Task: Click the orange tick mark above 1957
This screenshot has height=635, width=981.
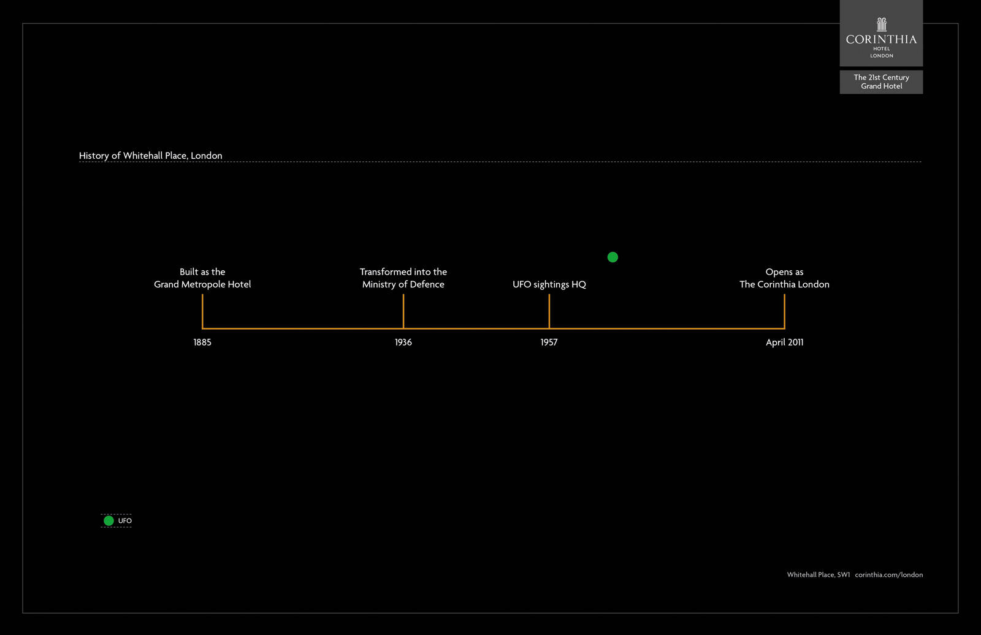Action: [x=549, y=311]
